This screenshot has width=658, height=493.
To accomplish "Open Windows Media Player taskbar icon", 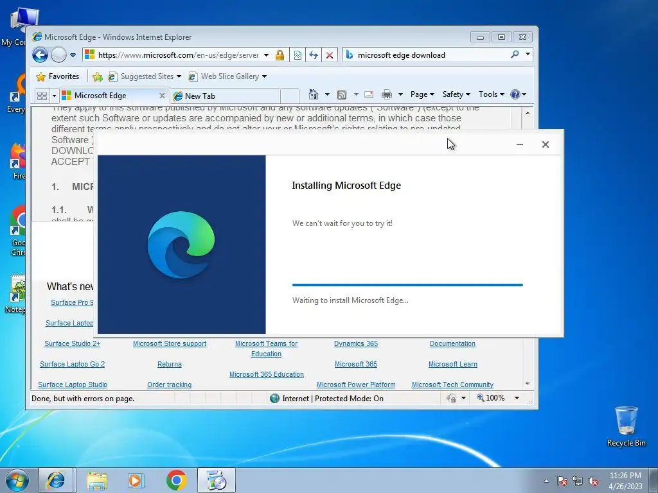I will point(136,480).
